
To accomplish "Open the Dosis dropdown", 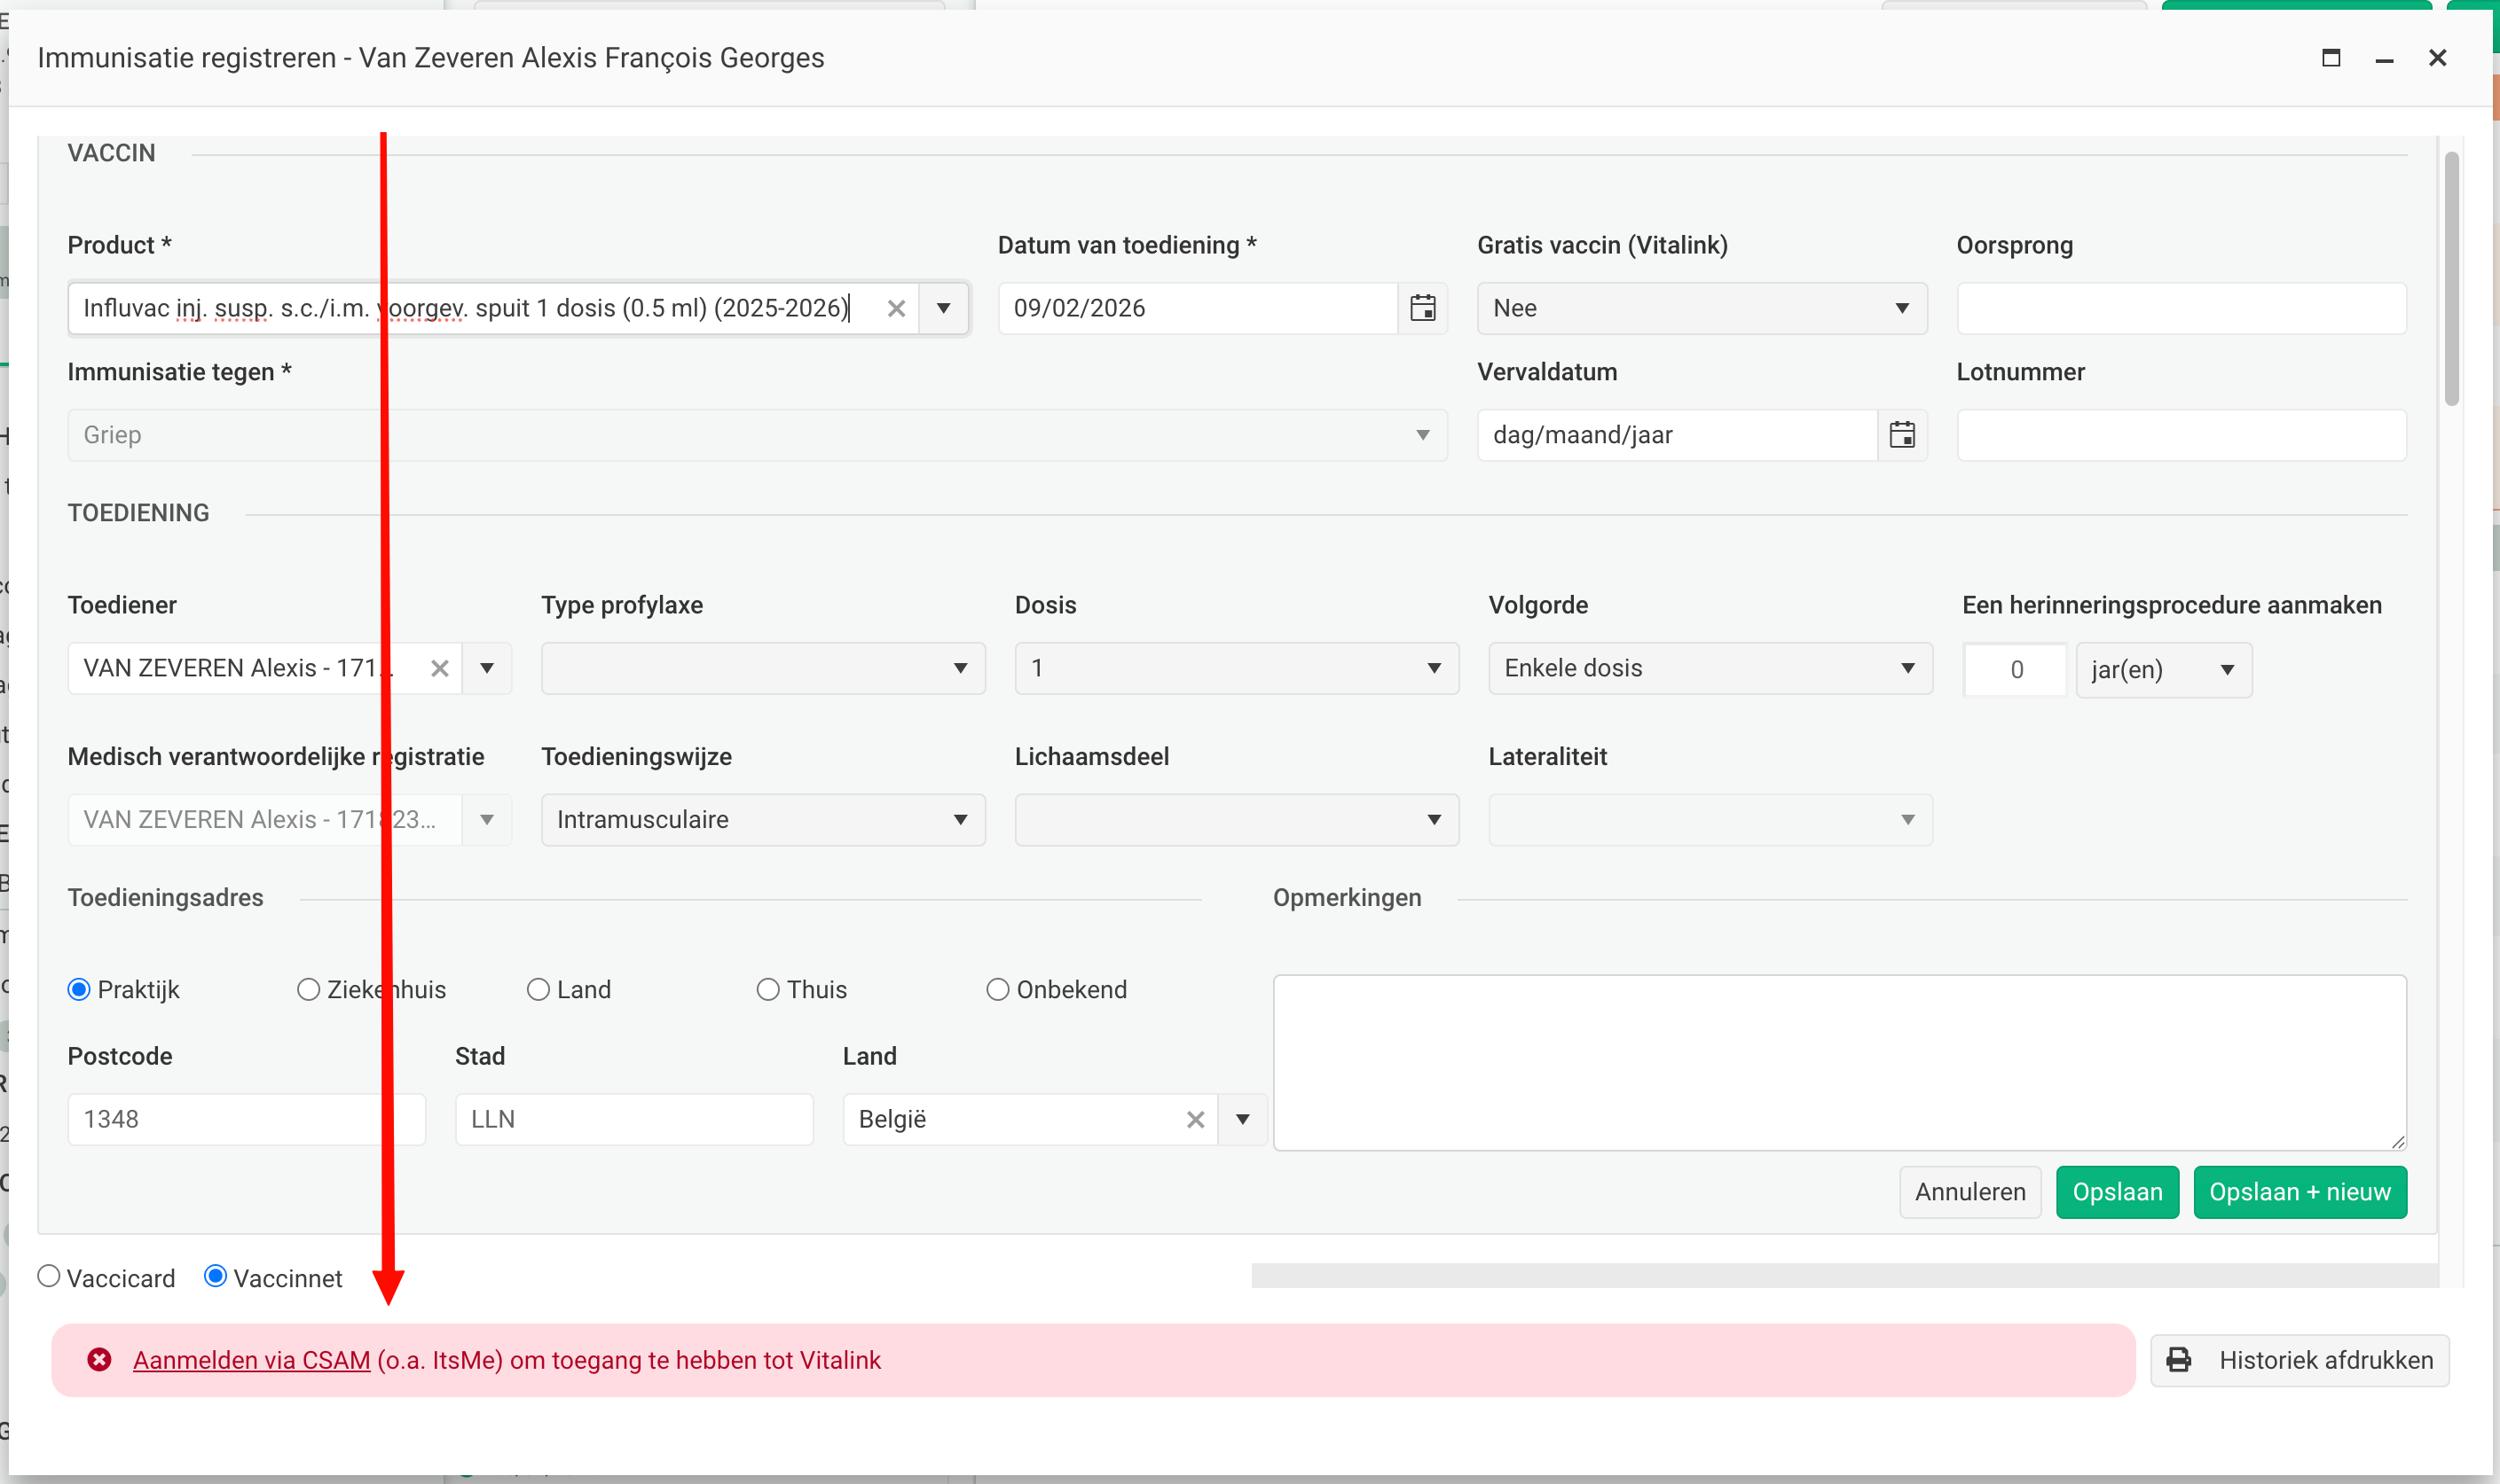I will point(1236,668).
